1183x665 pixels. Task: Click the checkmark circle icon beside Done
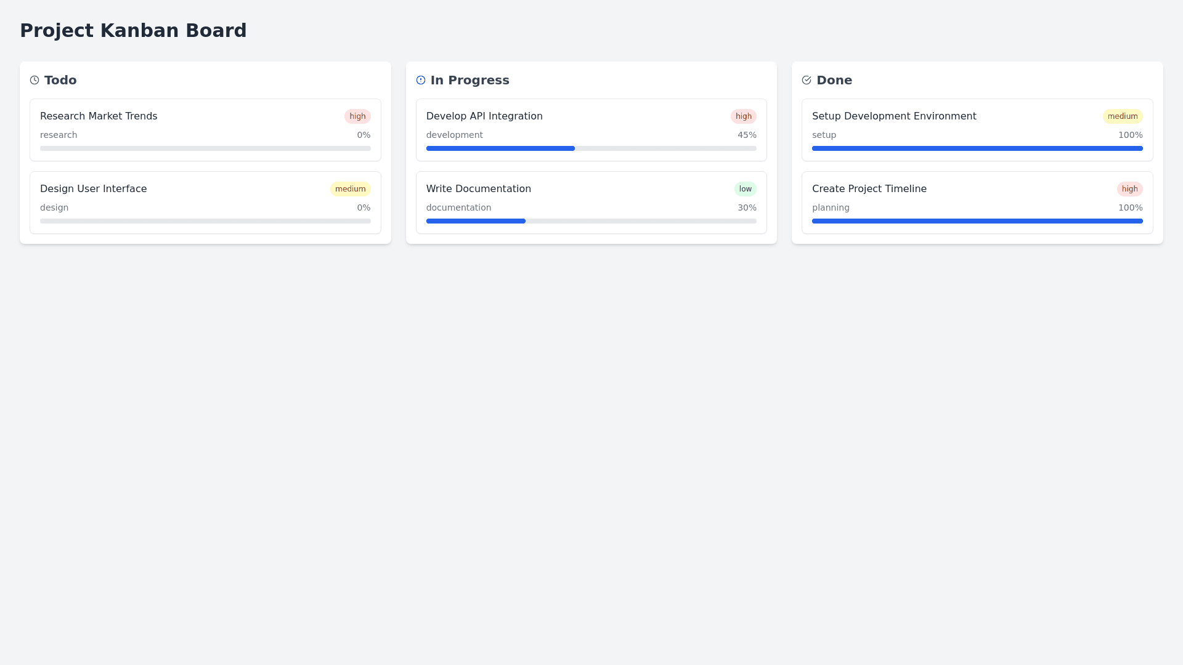tap(807, 80)
